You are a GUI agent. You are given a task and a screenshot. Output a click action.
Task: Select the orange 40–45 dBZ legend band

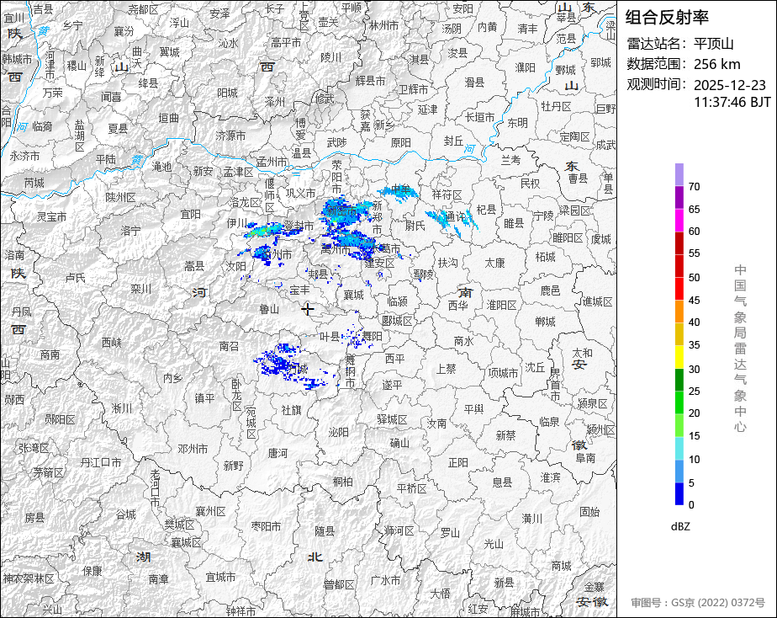click(x=679, y=312)
